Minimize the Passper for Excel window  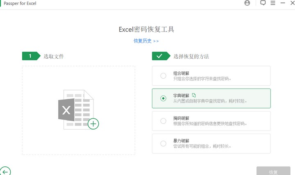[283, 3]
